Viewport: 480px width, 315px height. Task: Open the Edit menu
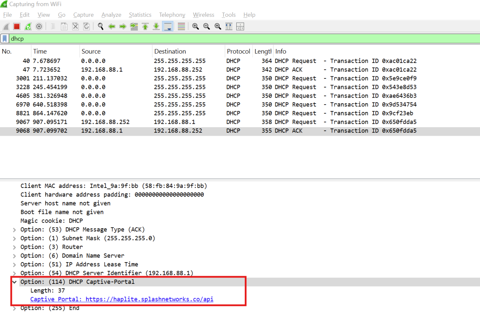pyautogui.click(x=25, y=15)
